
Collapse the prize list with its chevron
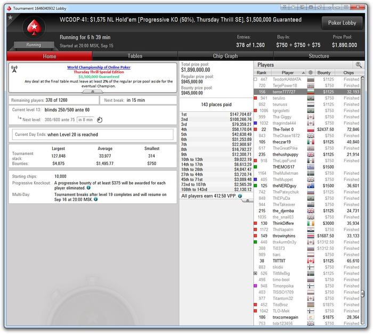tap(247, 200)
